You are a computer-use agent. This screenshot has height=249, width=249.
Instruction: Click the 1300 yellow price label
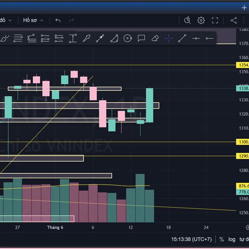point(242,142)
